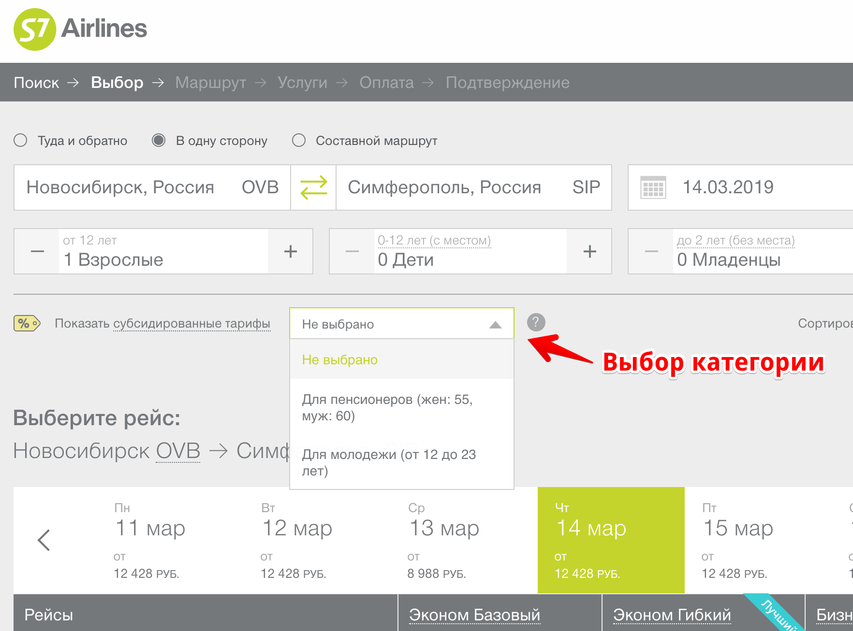Increase the children count

tap(589, 251)
